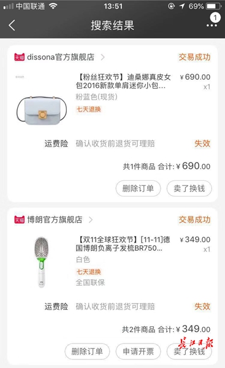Screen dimensions: 225x368
Task: Tap 运费险 row of the handbag order
Action: (x=127, y=144)
